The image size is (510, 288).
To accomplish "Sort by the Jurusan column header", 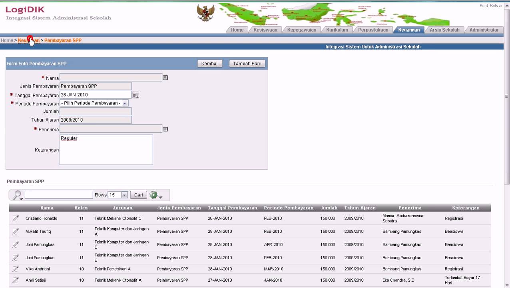I will tap(123, 208).
